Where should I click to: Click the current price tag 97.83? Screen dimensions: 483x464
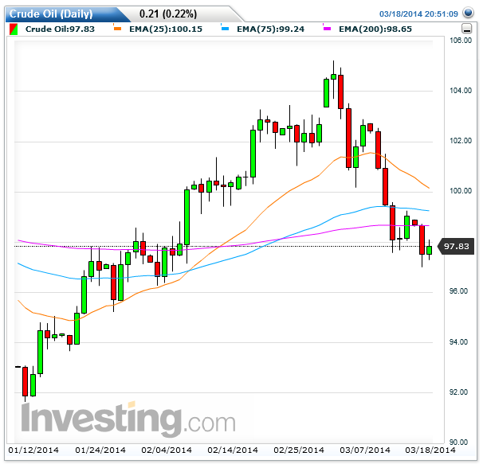point(456,246)
